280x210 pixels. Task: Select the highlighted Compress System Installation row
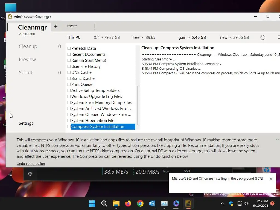(103, 127)
